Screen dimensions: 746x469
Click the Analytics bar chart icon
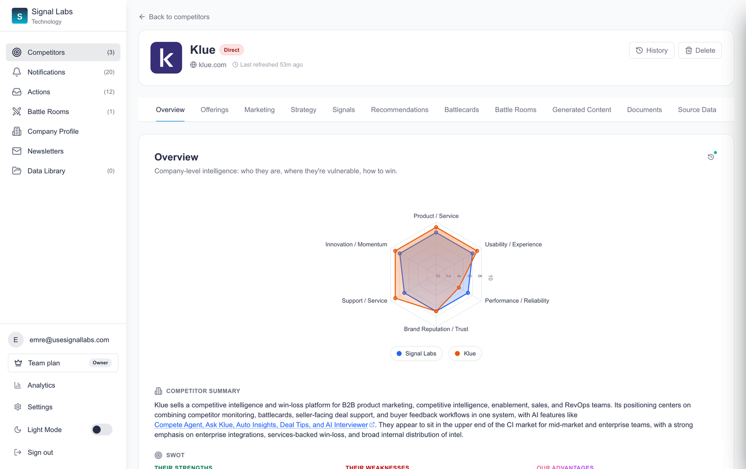pyautogui.click(x=18, y=385)
